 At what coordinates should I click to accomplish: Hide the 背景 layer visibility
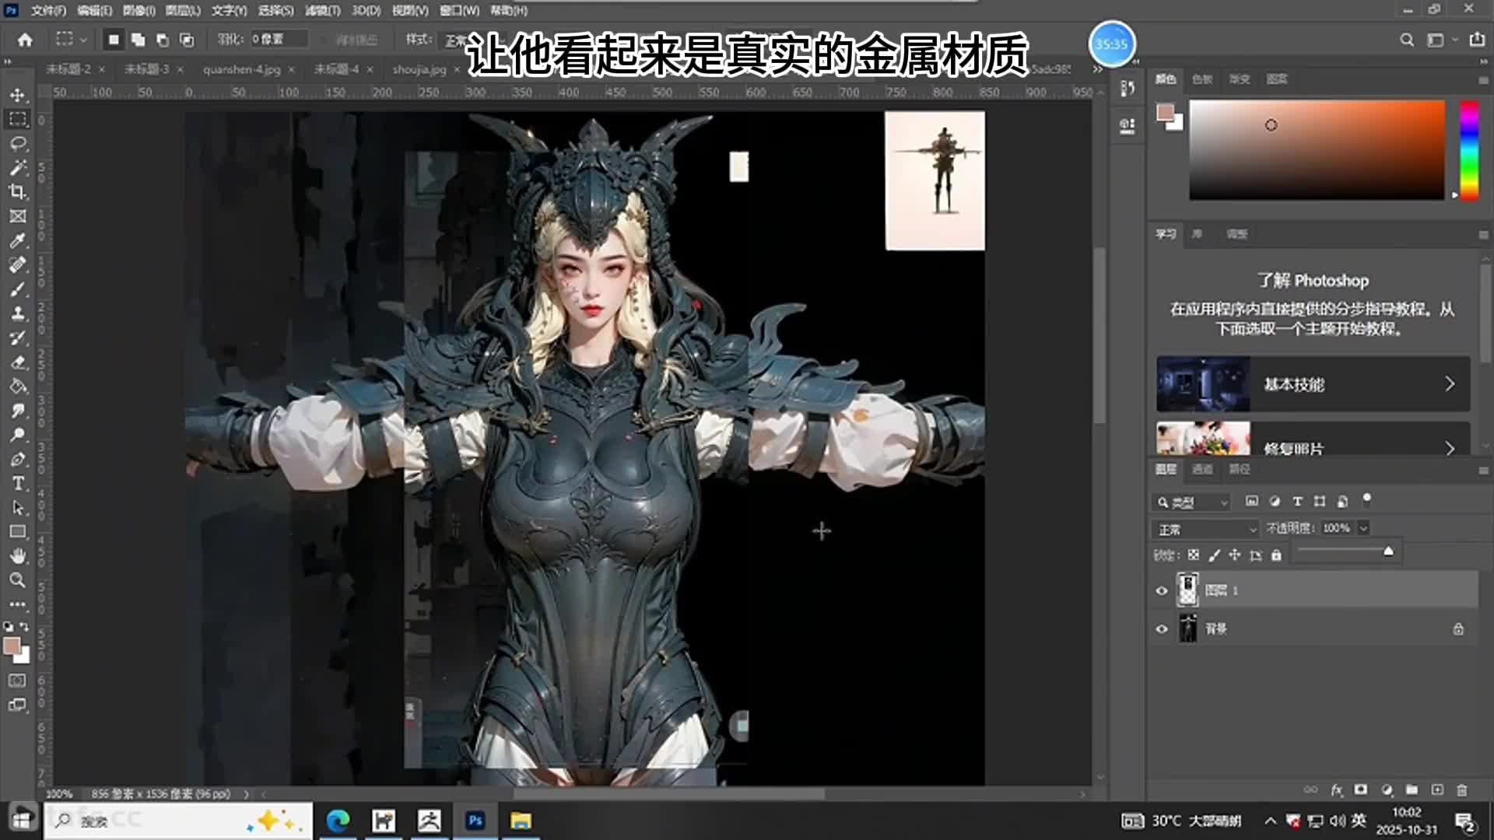coord(1162,628)
